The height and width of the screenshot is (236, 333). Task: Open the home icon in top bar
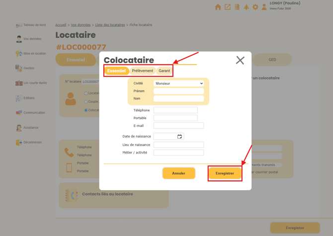[x=218, y=7]
